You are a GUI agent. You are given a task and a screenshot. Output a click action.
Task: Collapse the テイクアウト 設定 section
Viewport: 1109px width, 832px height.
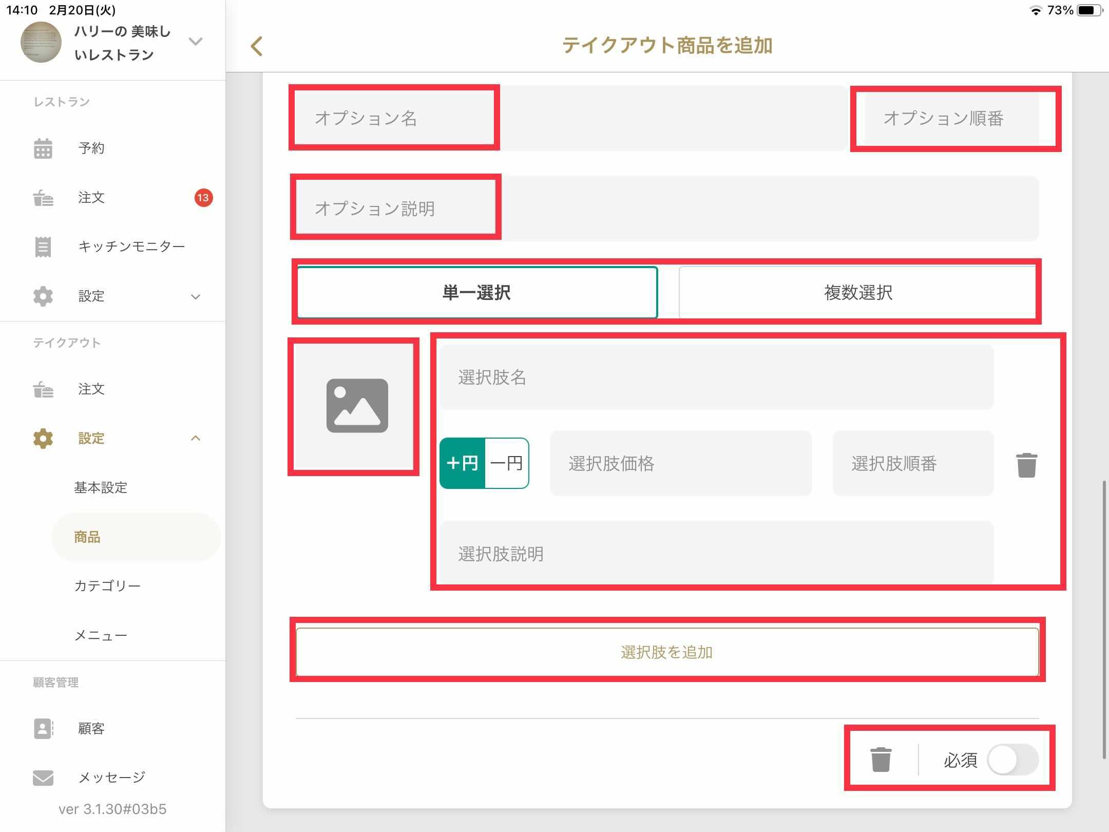click(195, 438)
